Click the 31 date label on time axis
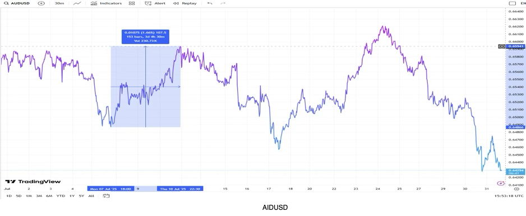 [x=487, y=189]
